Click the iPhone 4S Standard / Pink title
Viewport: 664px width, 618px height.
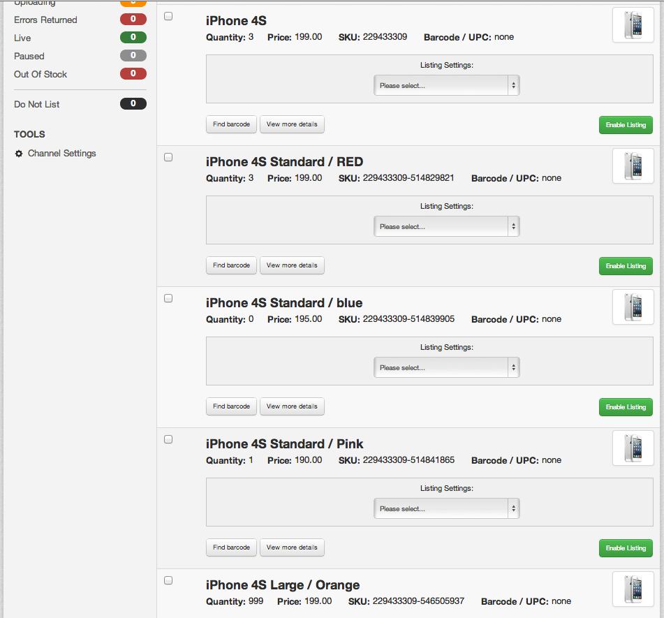[x=284, y=444]
